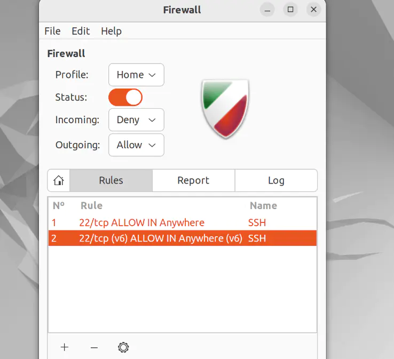Switch to the Report tab
This screenshot has width=394, height=359.
pos(193,180)
